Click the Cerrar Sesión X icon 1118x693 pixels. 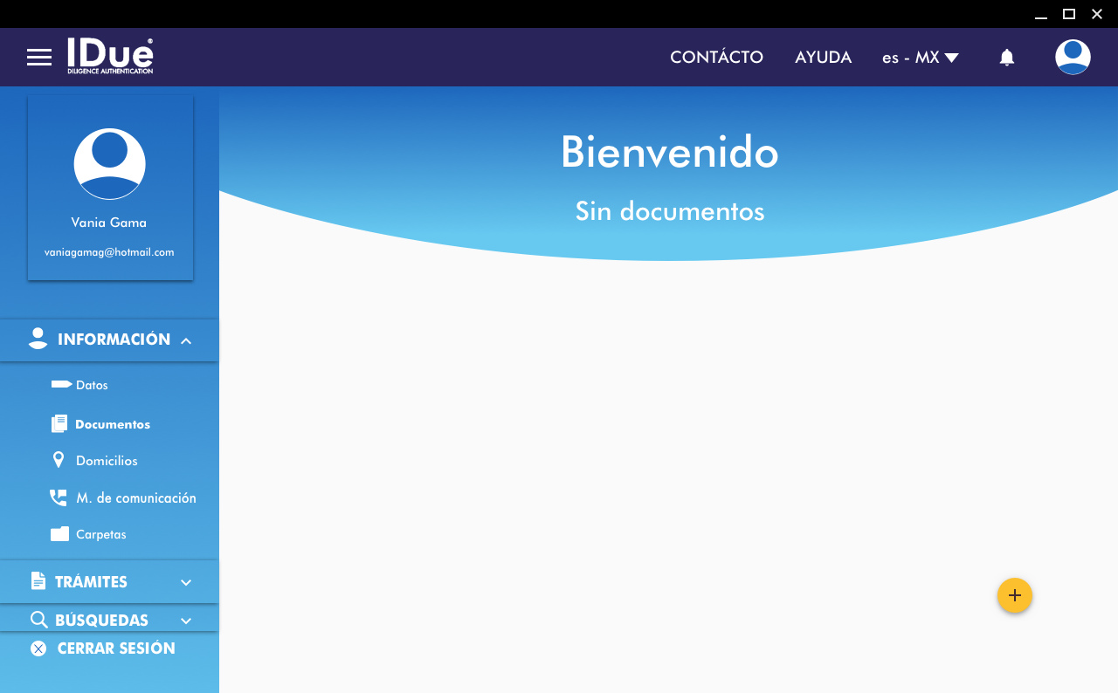coord(38,648)
